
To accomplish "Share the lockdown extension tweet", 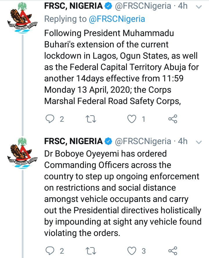I will pyautogui.click(x=173, y=119).
